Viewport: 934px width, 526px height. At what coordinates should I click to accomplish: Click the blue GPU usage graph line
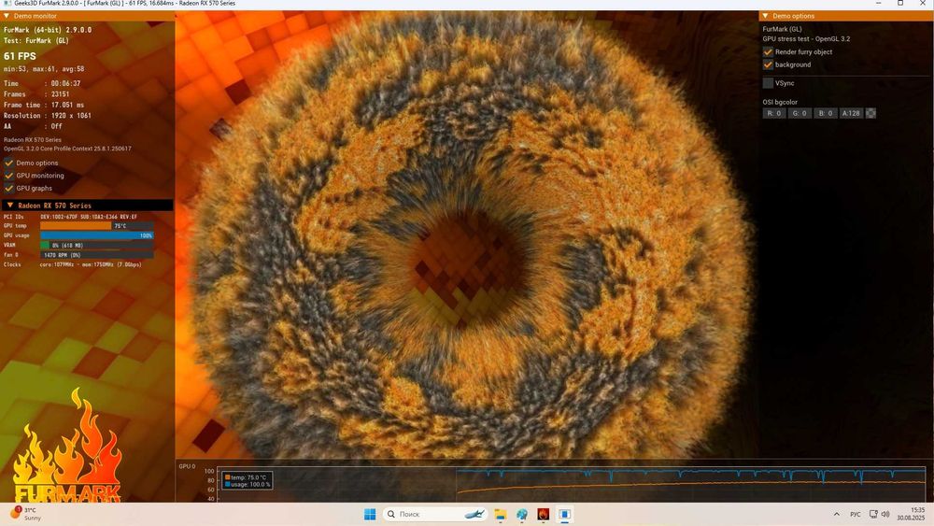click(x=691, y=471)
